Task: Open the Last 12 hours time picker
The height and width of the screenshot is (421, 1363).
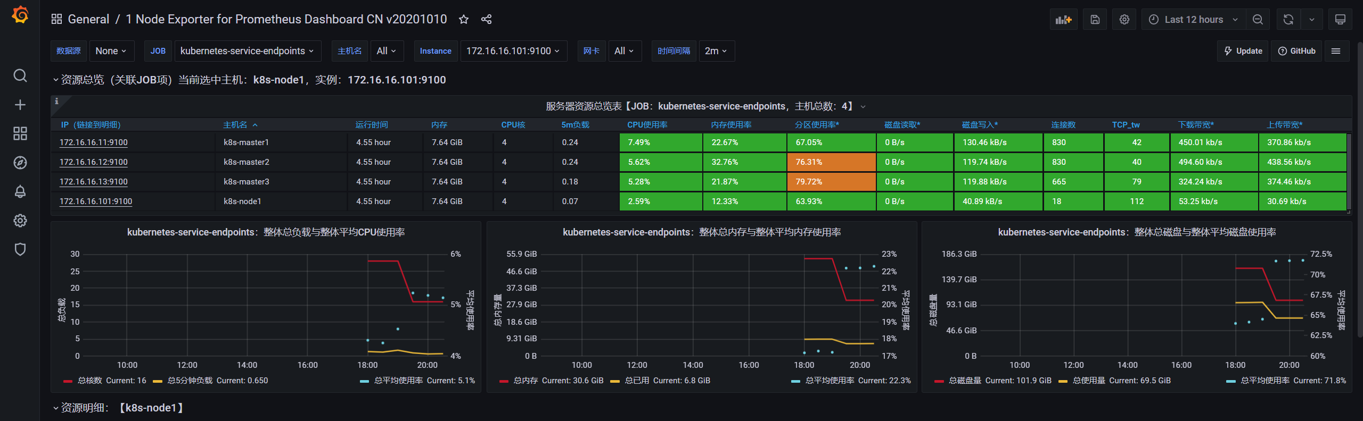Action: [x=1193, y=20]
